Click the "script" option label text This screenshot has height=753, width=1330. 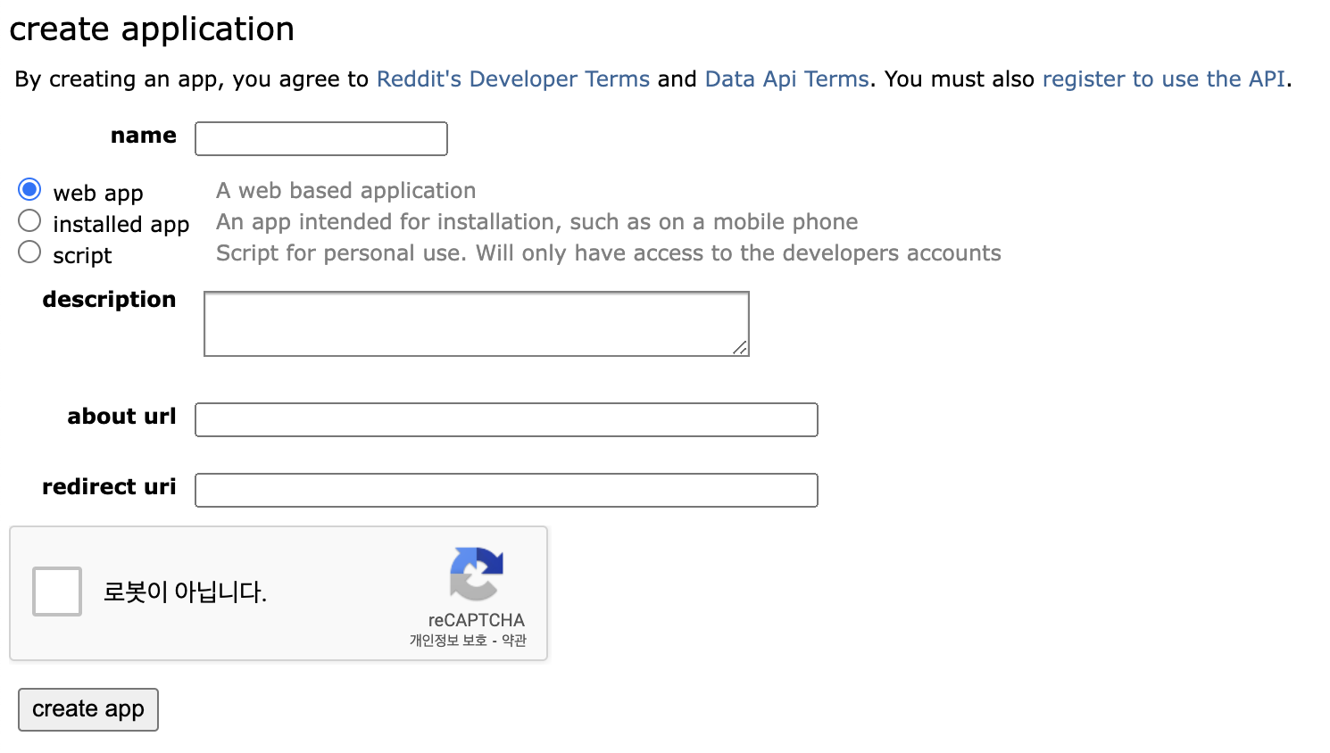[82, 256]
